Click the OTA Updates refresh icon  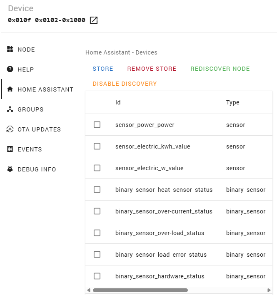coord(10,129)
